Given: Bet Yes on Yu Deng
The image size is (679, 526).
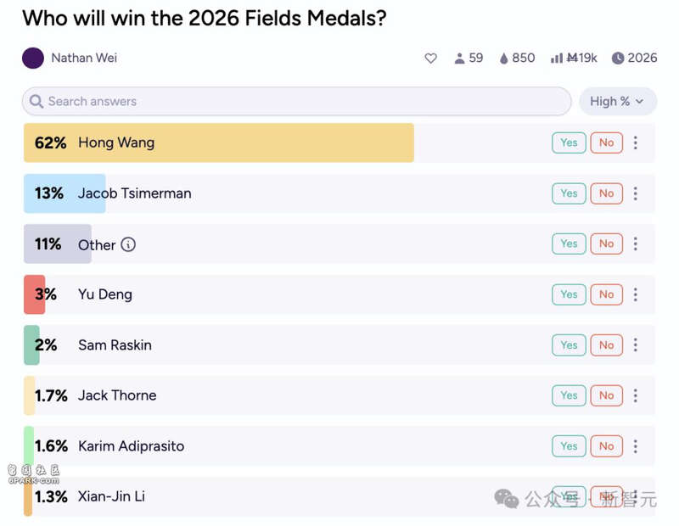Looking at the screenshot, I should [x=569, y=294].
